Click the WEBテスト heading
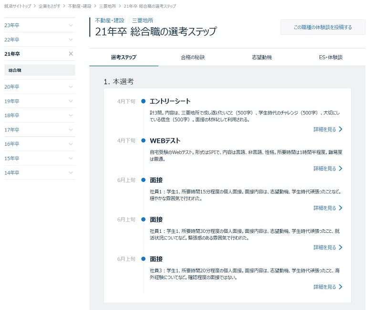 [x=165, y=140]
